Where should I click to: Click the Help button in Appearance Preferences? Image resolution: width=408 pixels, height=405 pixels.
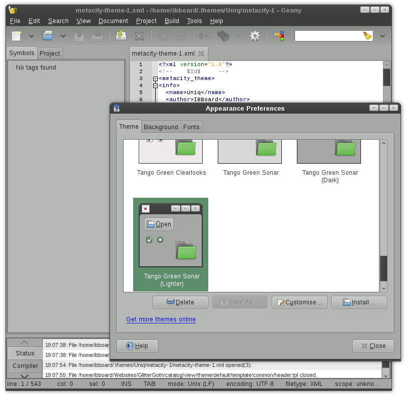coord(137,345)
